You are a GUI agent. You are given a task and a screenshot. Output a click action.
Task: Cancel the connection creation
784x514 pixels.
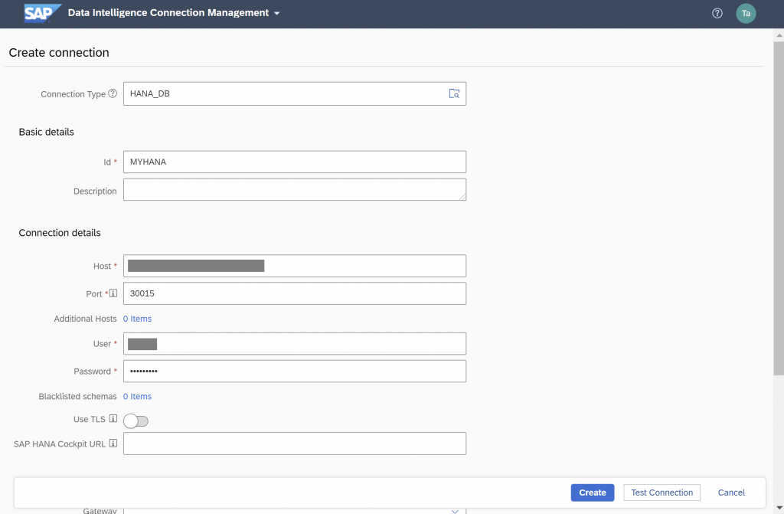[x=731, y=493]
